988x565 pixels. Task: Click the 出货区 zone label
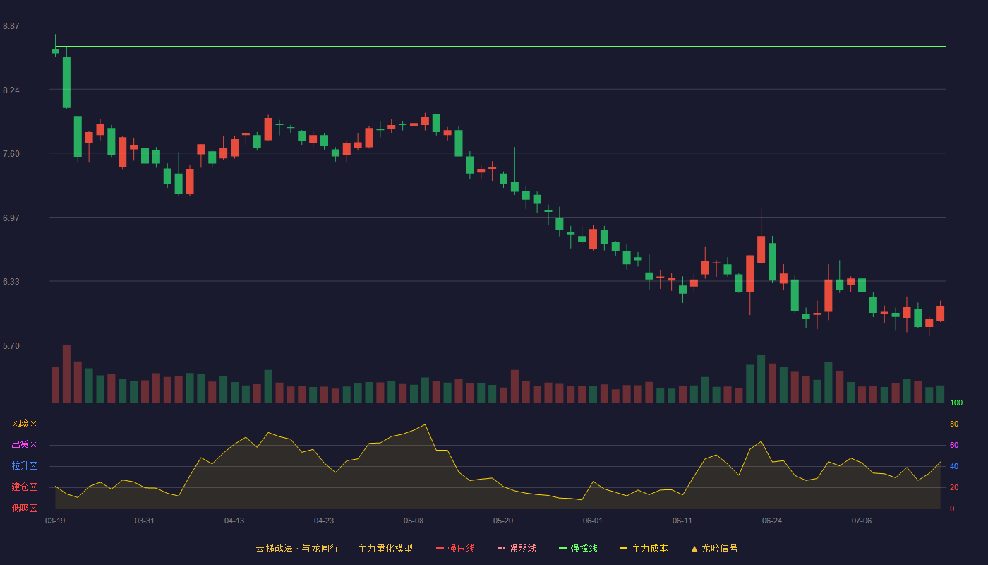coord(24,445)
